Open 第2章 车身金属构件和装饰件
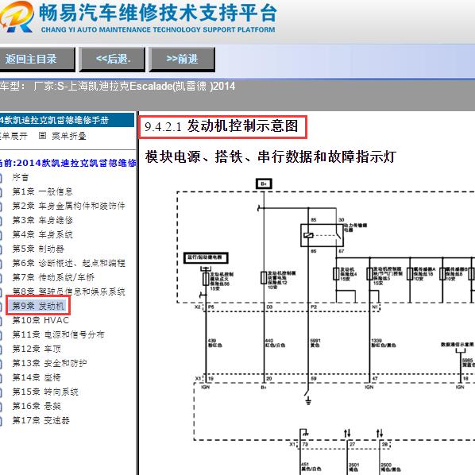This screenshot has width=475, height=475. coord(68,206)
